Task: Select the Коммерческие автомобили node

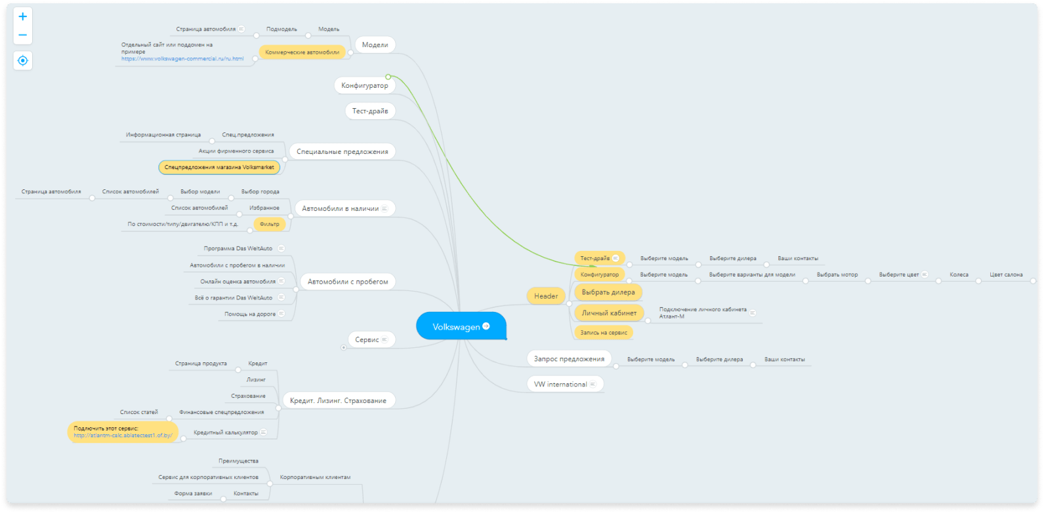Action: coord(303,52)
